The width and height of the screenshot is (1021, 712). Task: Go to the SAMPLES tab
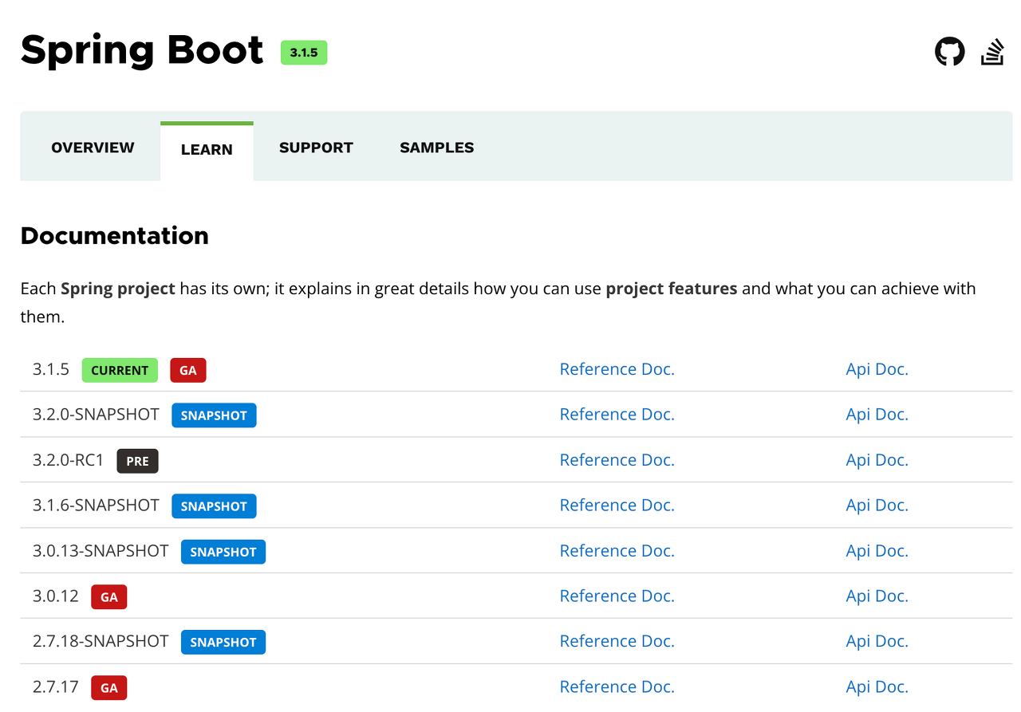(x=437, y=148)
